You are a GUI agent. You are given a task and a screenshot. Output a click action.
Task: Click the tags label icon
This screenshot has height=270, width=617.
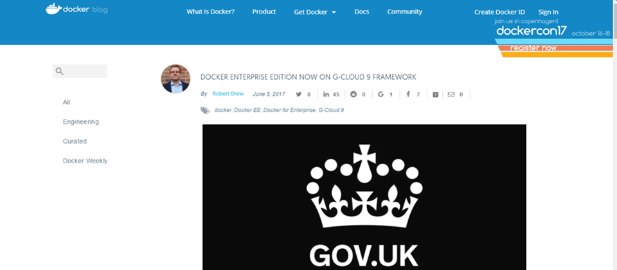click(x=205, y=110)
